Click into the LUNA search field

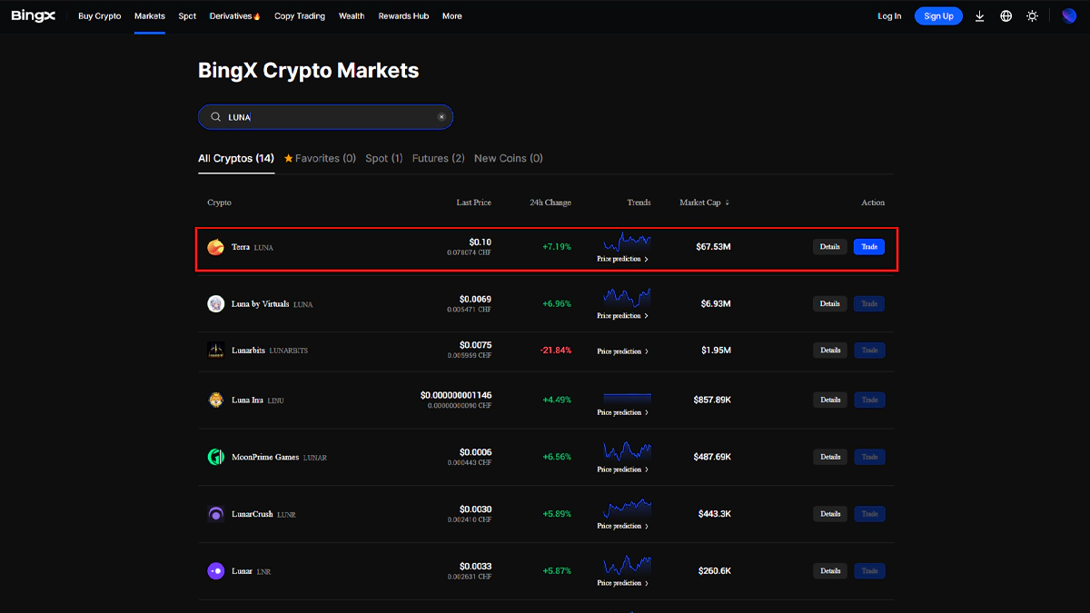click(327, 117)
